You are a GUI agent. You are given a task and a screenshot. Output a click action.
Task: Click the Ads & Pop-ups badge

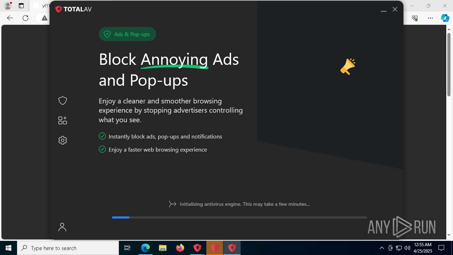pyautogui.click(x=127, y=34)
